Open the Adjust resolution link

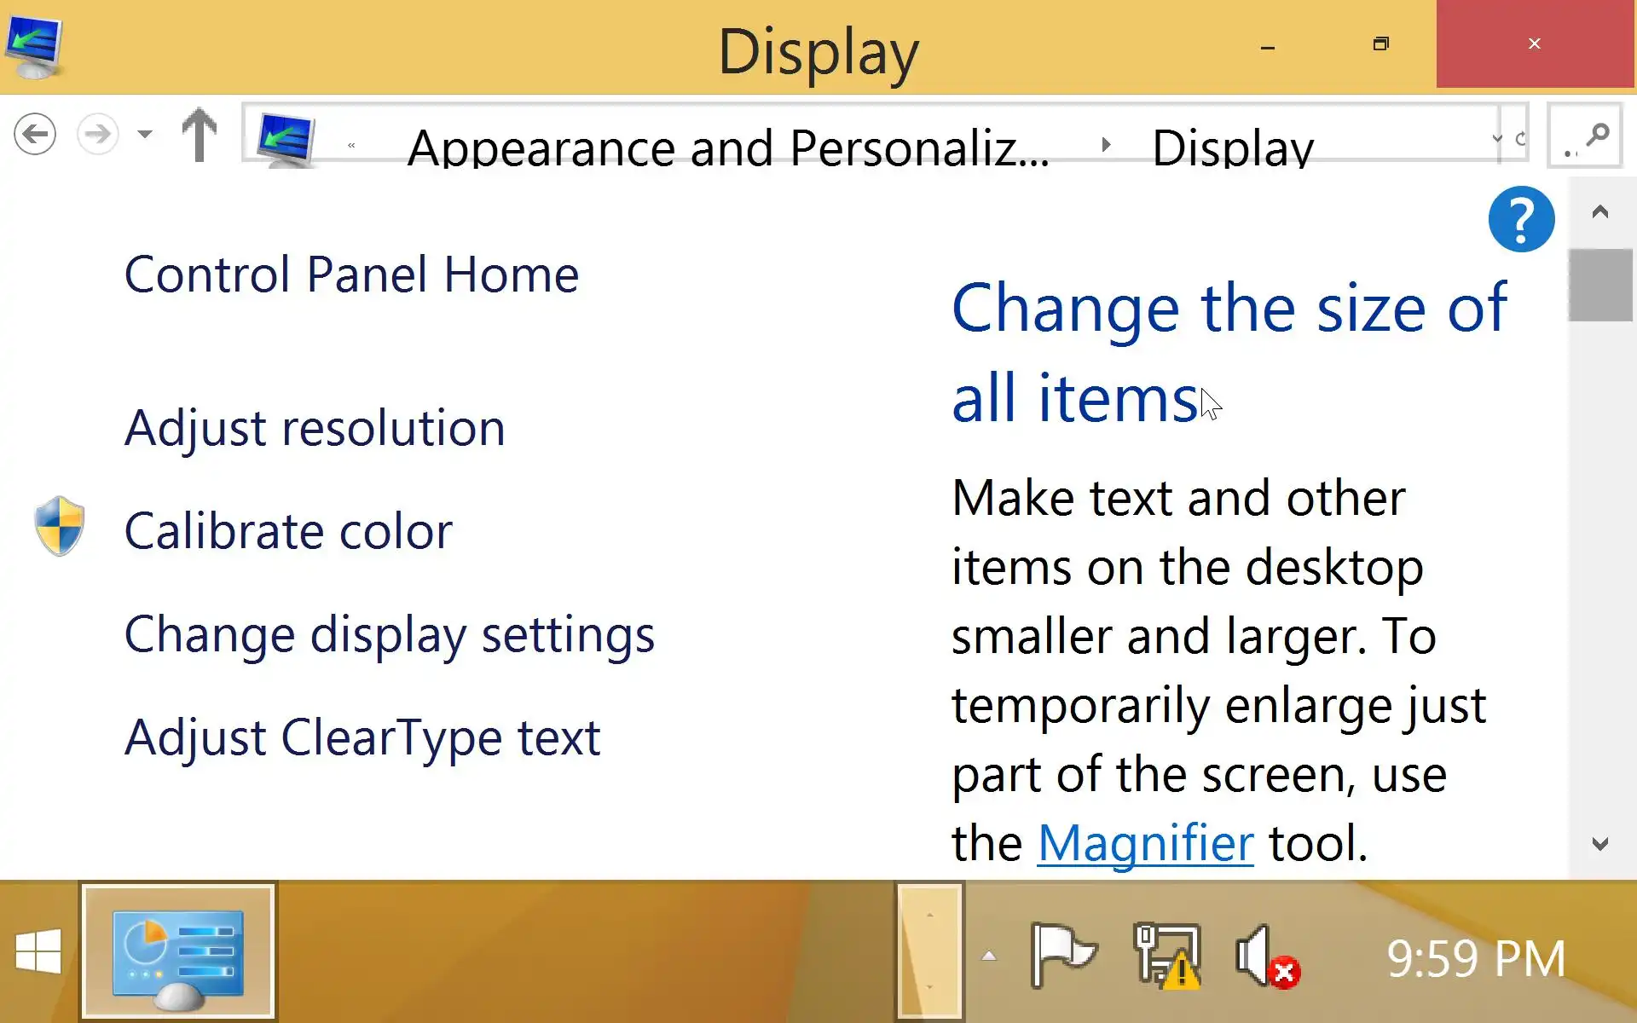coord(315,428)
